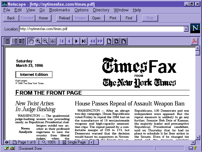This screenshot has width=202, height=152.
Task: Click the Find button
Action: click(x=129, y=18)
